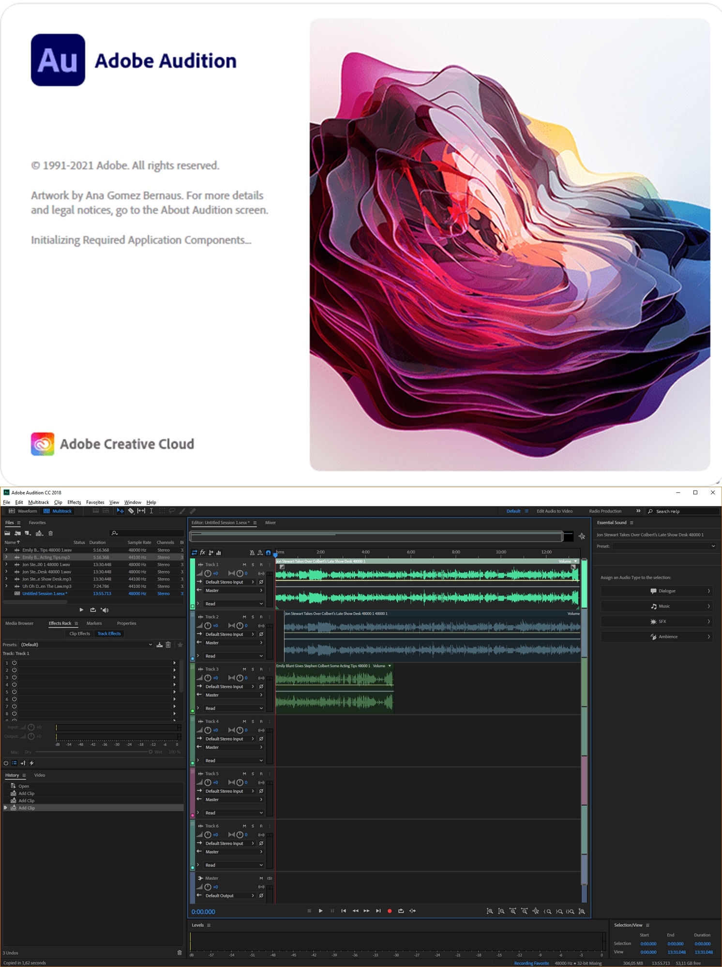Assign Dialogue audio type

[657, 591]
